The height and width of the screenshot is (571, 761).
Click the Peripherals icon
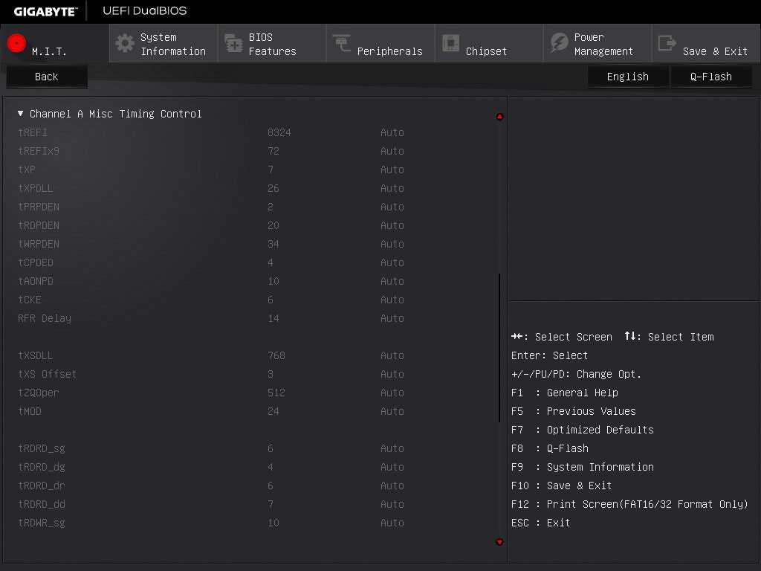[x=342, y=43]
